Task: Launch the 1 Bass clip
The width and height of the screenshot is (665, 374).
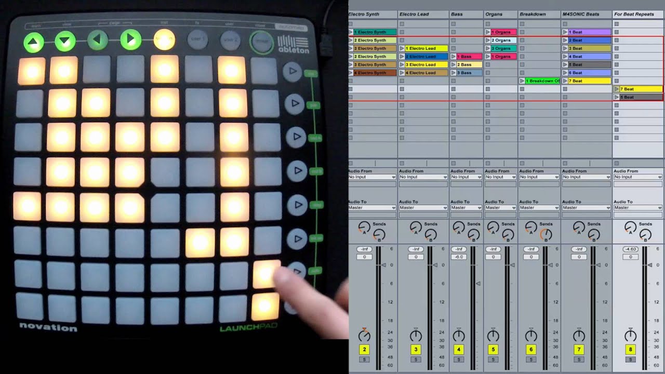Action: (x=454, y=57)
